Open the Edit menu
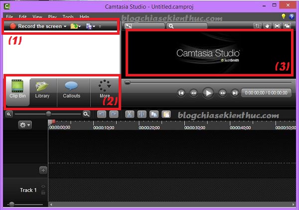299x210 pixels. [x=23, y=17]
